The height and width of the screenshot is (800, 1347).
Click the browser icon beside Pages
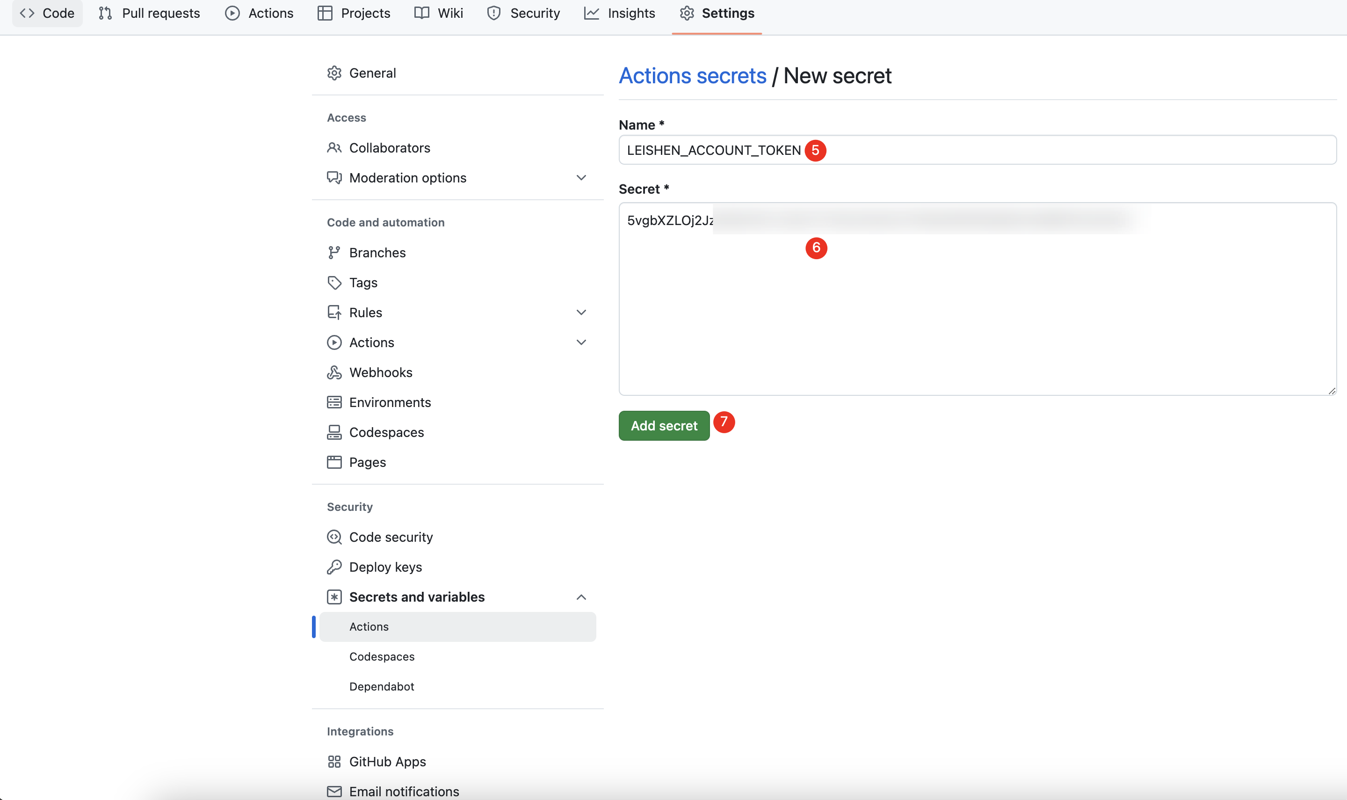point(334,462)
